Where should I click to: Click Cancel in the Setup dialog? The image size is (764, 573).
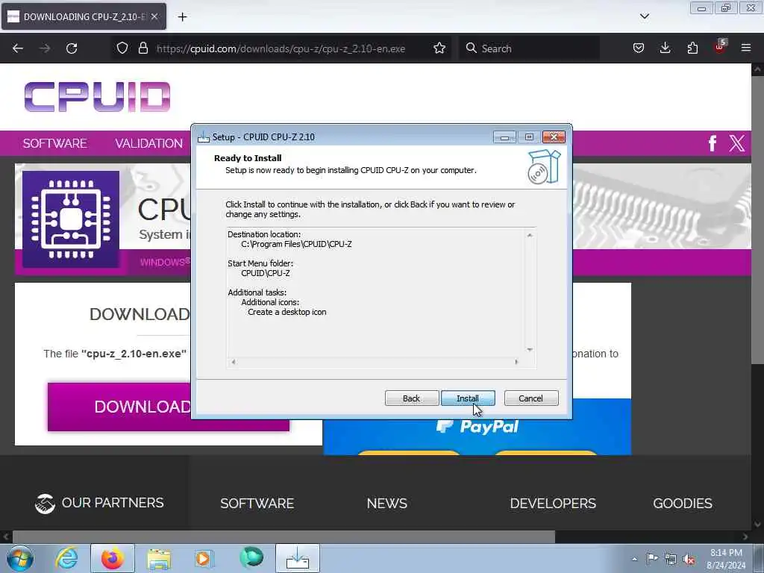click(531, 398)
